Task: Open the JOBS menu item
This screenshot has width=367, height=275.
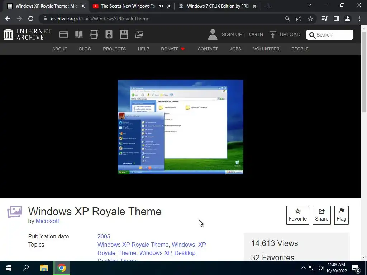Action: (x=235, y=49)
